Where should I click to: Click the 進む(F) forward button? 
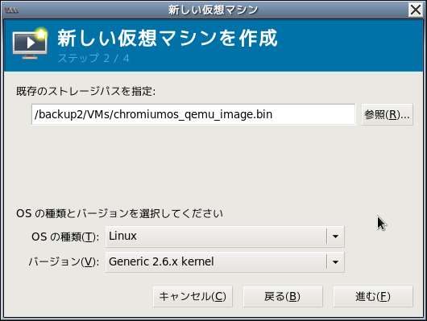click(373, 296)
